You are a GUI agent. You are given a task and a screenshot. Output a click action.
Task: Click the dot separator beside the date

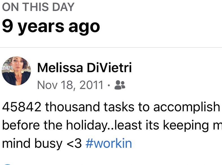(x=109, y=85)
